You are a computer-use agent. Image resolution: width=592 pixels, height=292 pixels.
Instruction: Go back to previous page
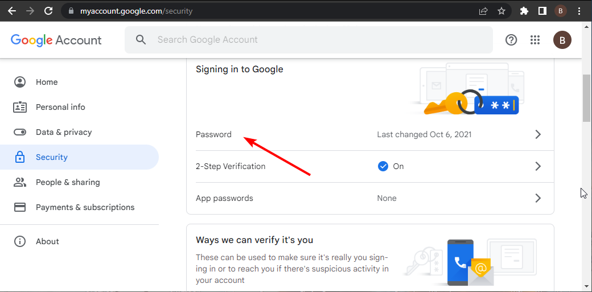tap(12, 11)
